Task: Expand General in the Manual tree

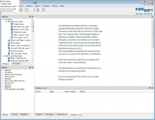Action: 3,70
